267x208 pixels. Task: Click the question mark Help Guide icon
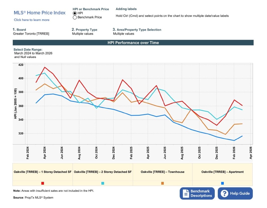tap(224, 193)
